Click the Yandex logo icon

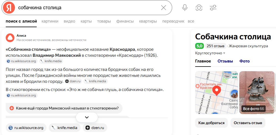(9, 8)
